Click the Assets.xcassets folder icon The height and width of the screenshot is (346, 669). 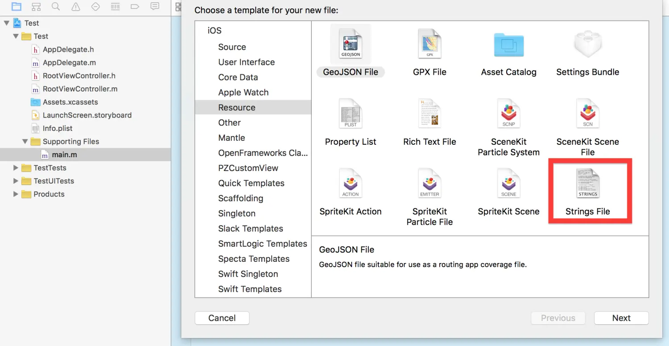tap(36, 102)
